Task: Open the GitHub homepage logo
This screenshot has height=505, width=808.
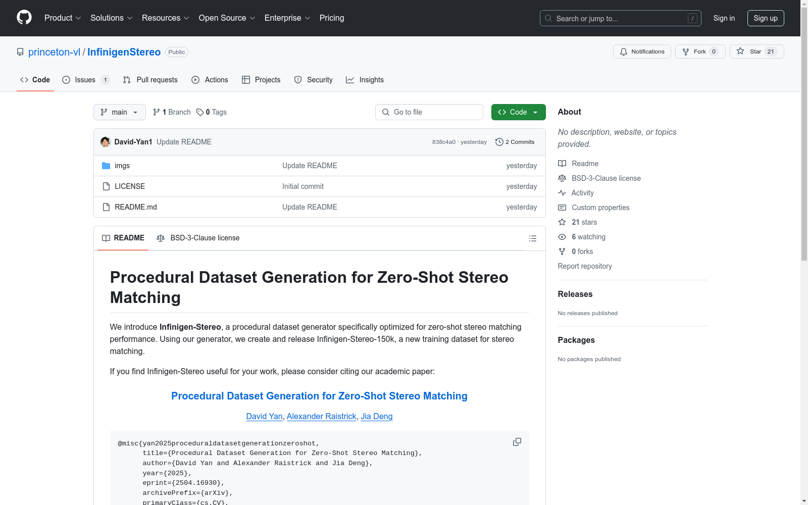Action: [x=24, y=18]
